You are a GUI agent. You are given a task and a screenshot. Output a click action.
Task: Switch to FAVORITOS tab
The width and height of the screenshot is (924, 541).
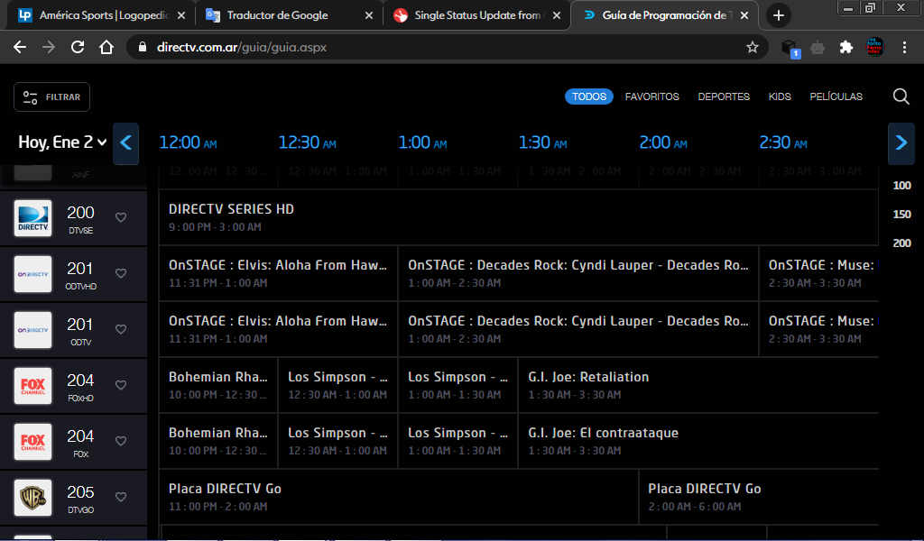point(651,96)
